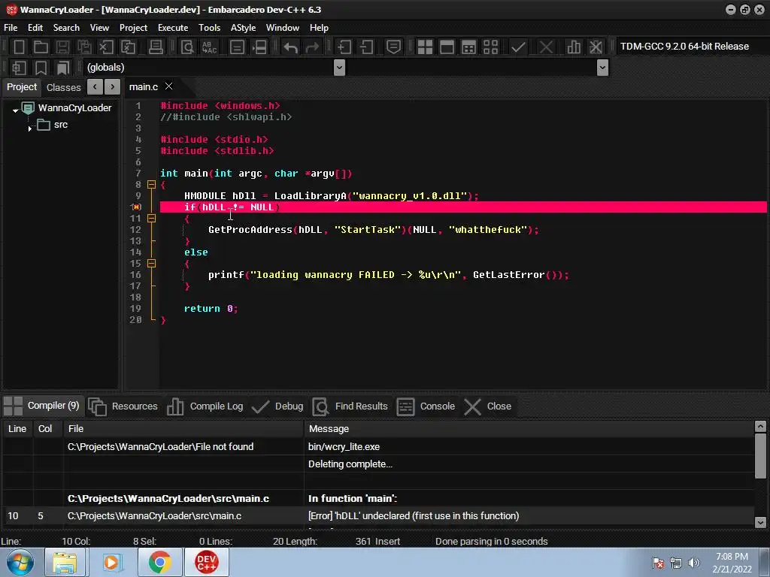Click the Print toolbar icon
The image size is (770, 577).
click(156, 47)
